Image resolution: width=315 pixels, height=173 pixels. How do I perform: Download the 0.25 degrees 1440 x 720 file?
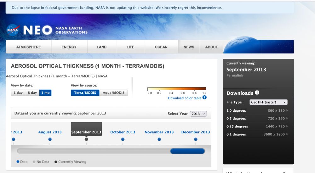click(257, 126)
